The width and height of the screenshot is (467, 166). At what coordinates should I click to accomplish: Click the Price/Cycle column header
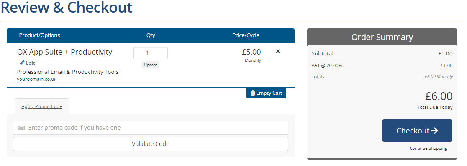click(246, 35)
